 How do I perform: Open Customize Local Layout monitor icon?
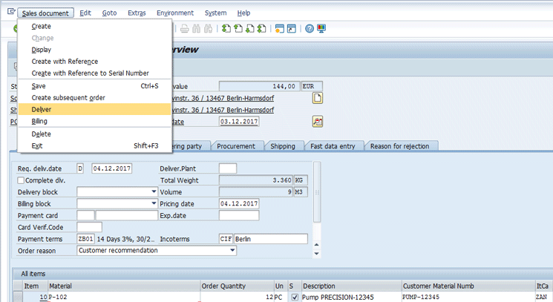(321, 28)
